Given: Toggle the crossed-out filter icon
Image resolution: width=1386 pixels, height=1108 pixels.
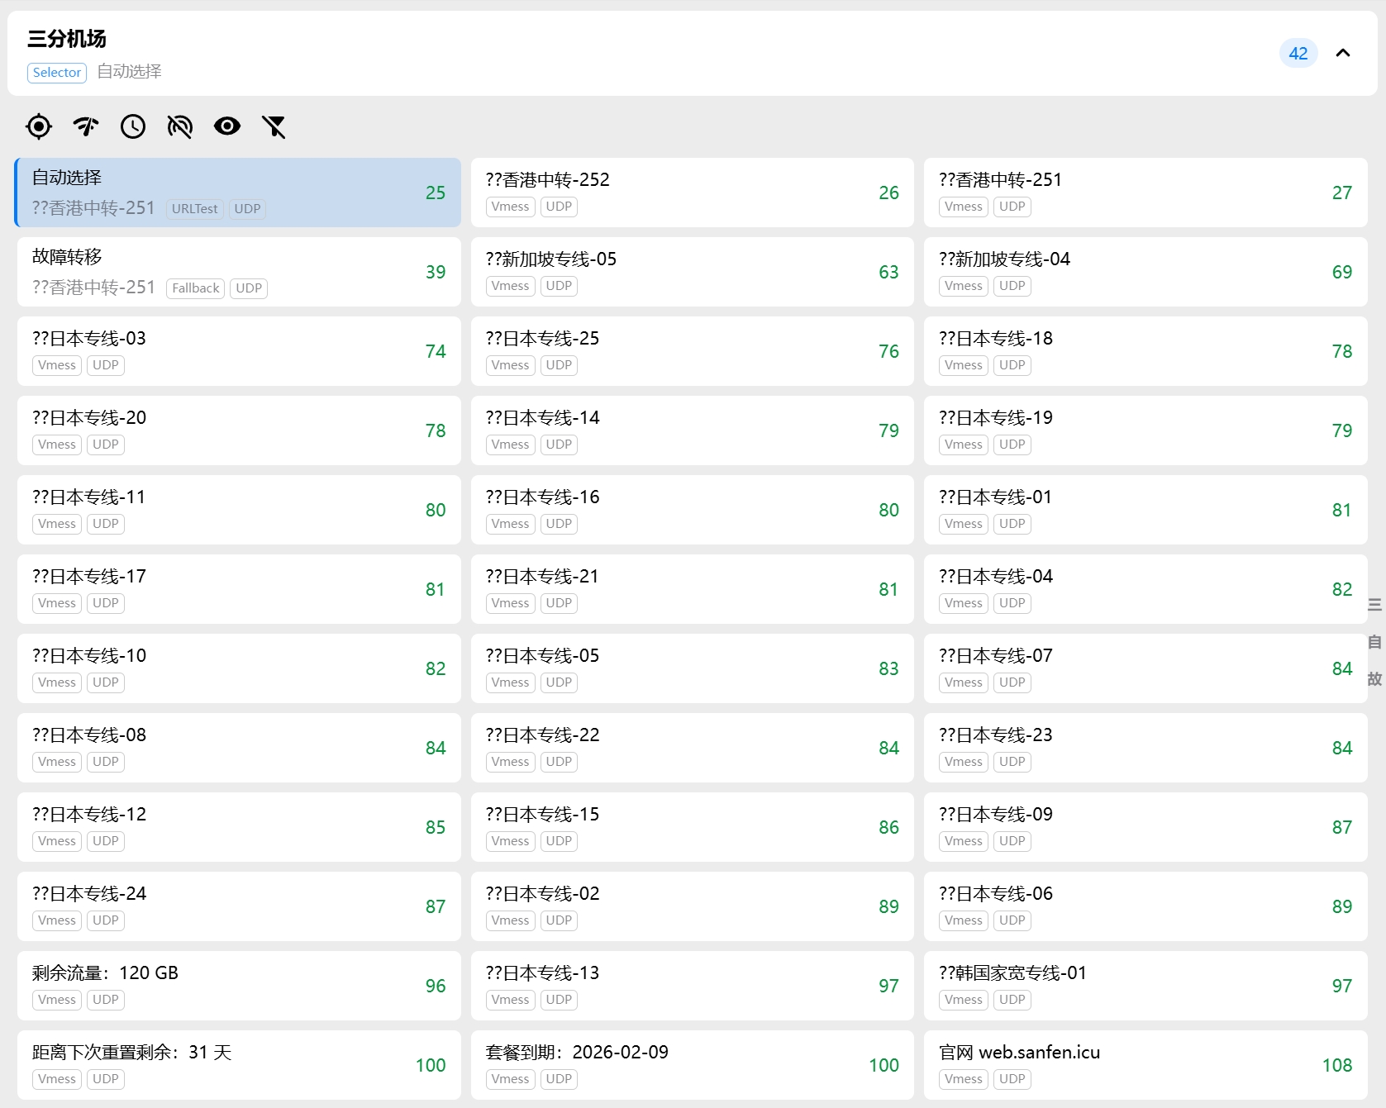Looking at the screenshot, I should click(x=274, y=126).
